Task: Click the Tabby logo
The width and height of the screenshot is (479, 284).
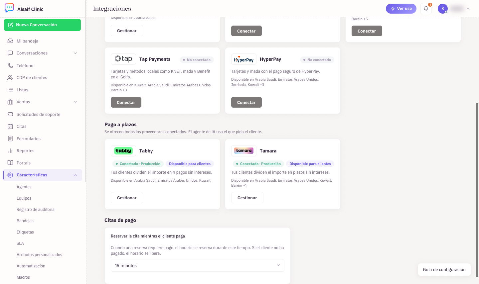Action: (x=123, y=151)
